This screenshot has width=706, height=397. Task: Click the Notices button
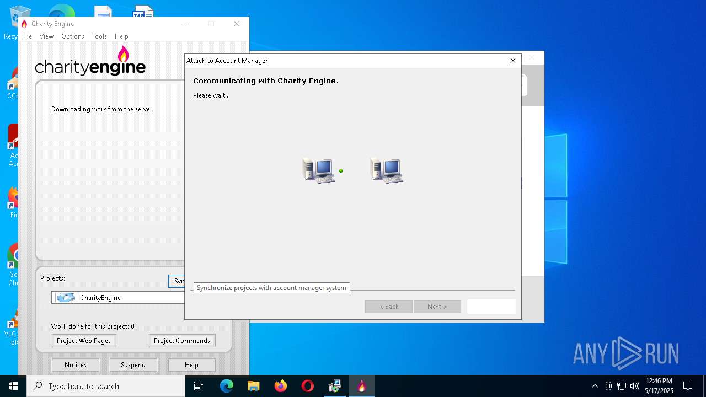pyautogui.click(x=76, y=365)
